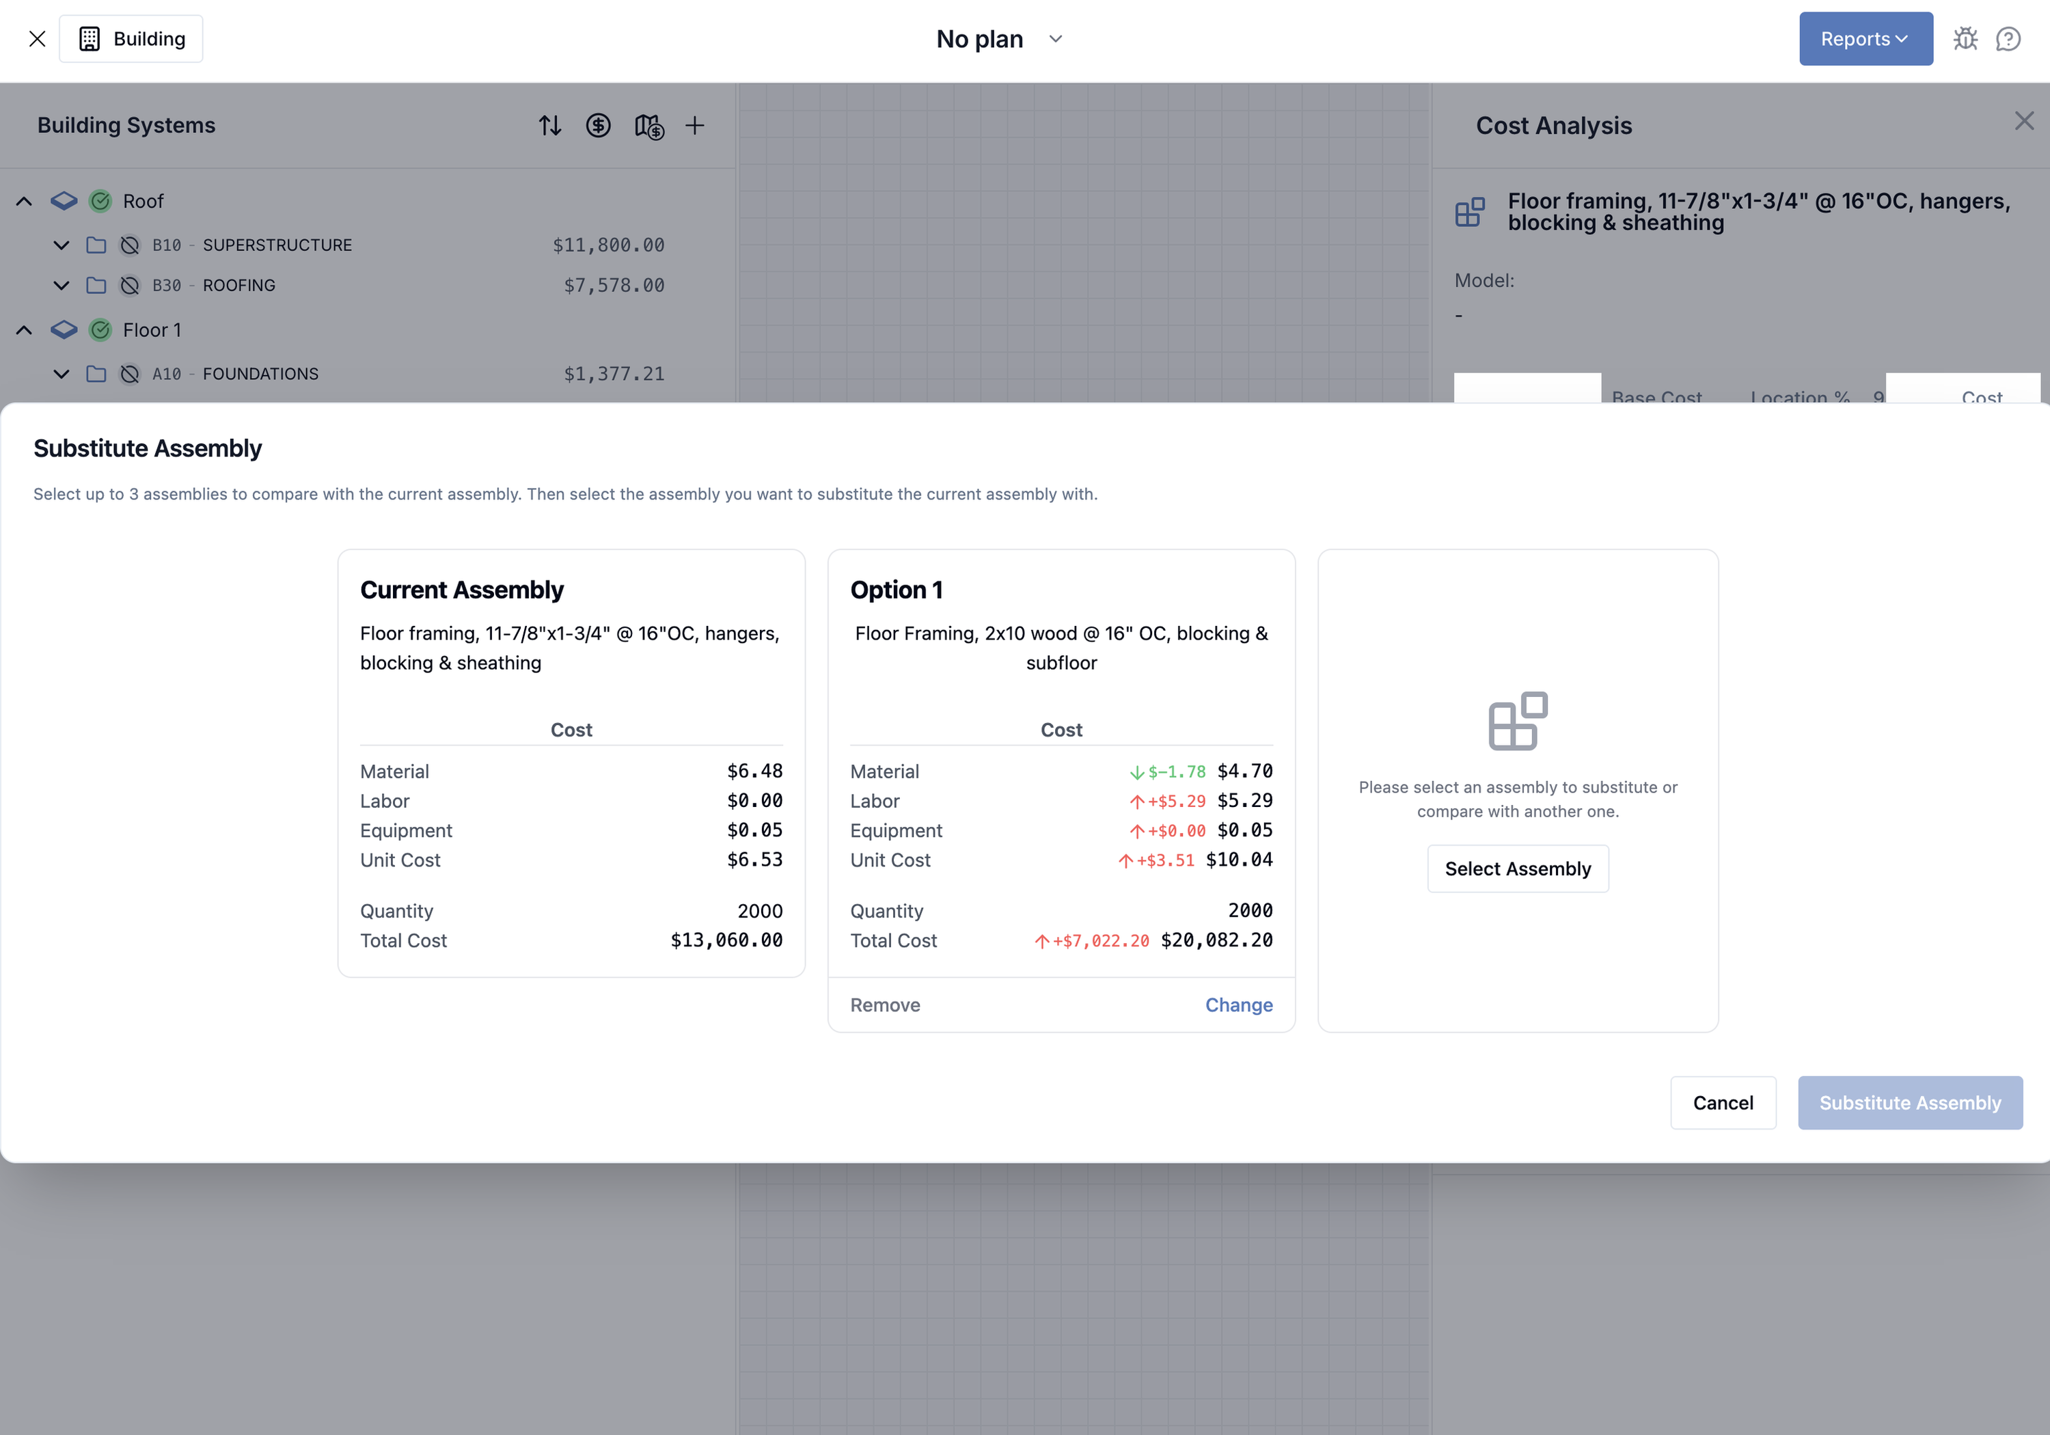Click the plus icon to add building system
Image resolution: width=2050 pixels, height=1435 pixels.
pyautogui.click(x=695, y=126)
